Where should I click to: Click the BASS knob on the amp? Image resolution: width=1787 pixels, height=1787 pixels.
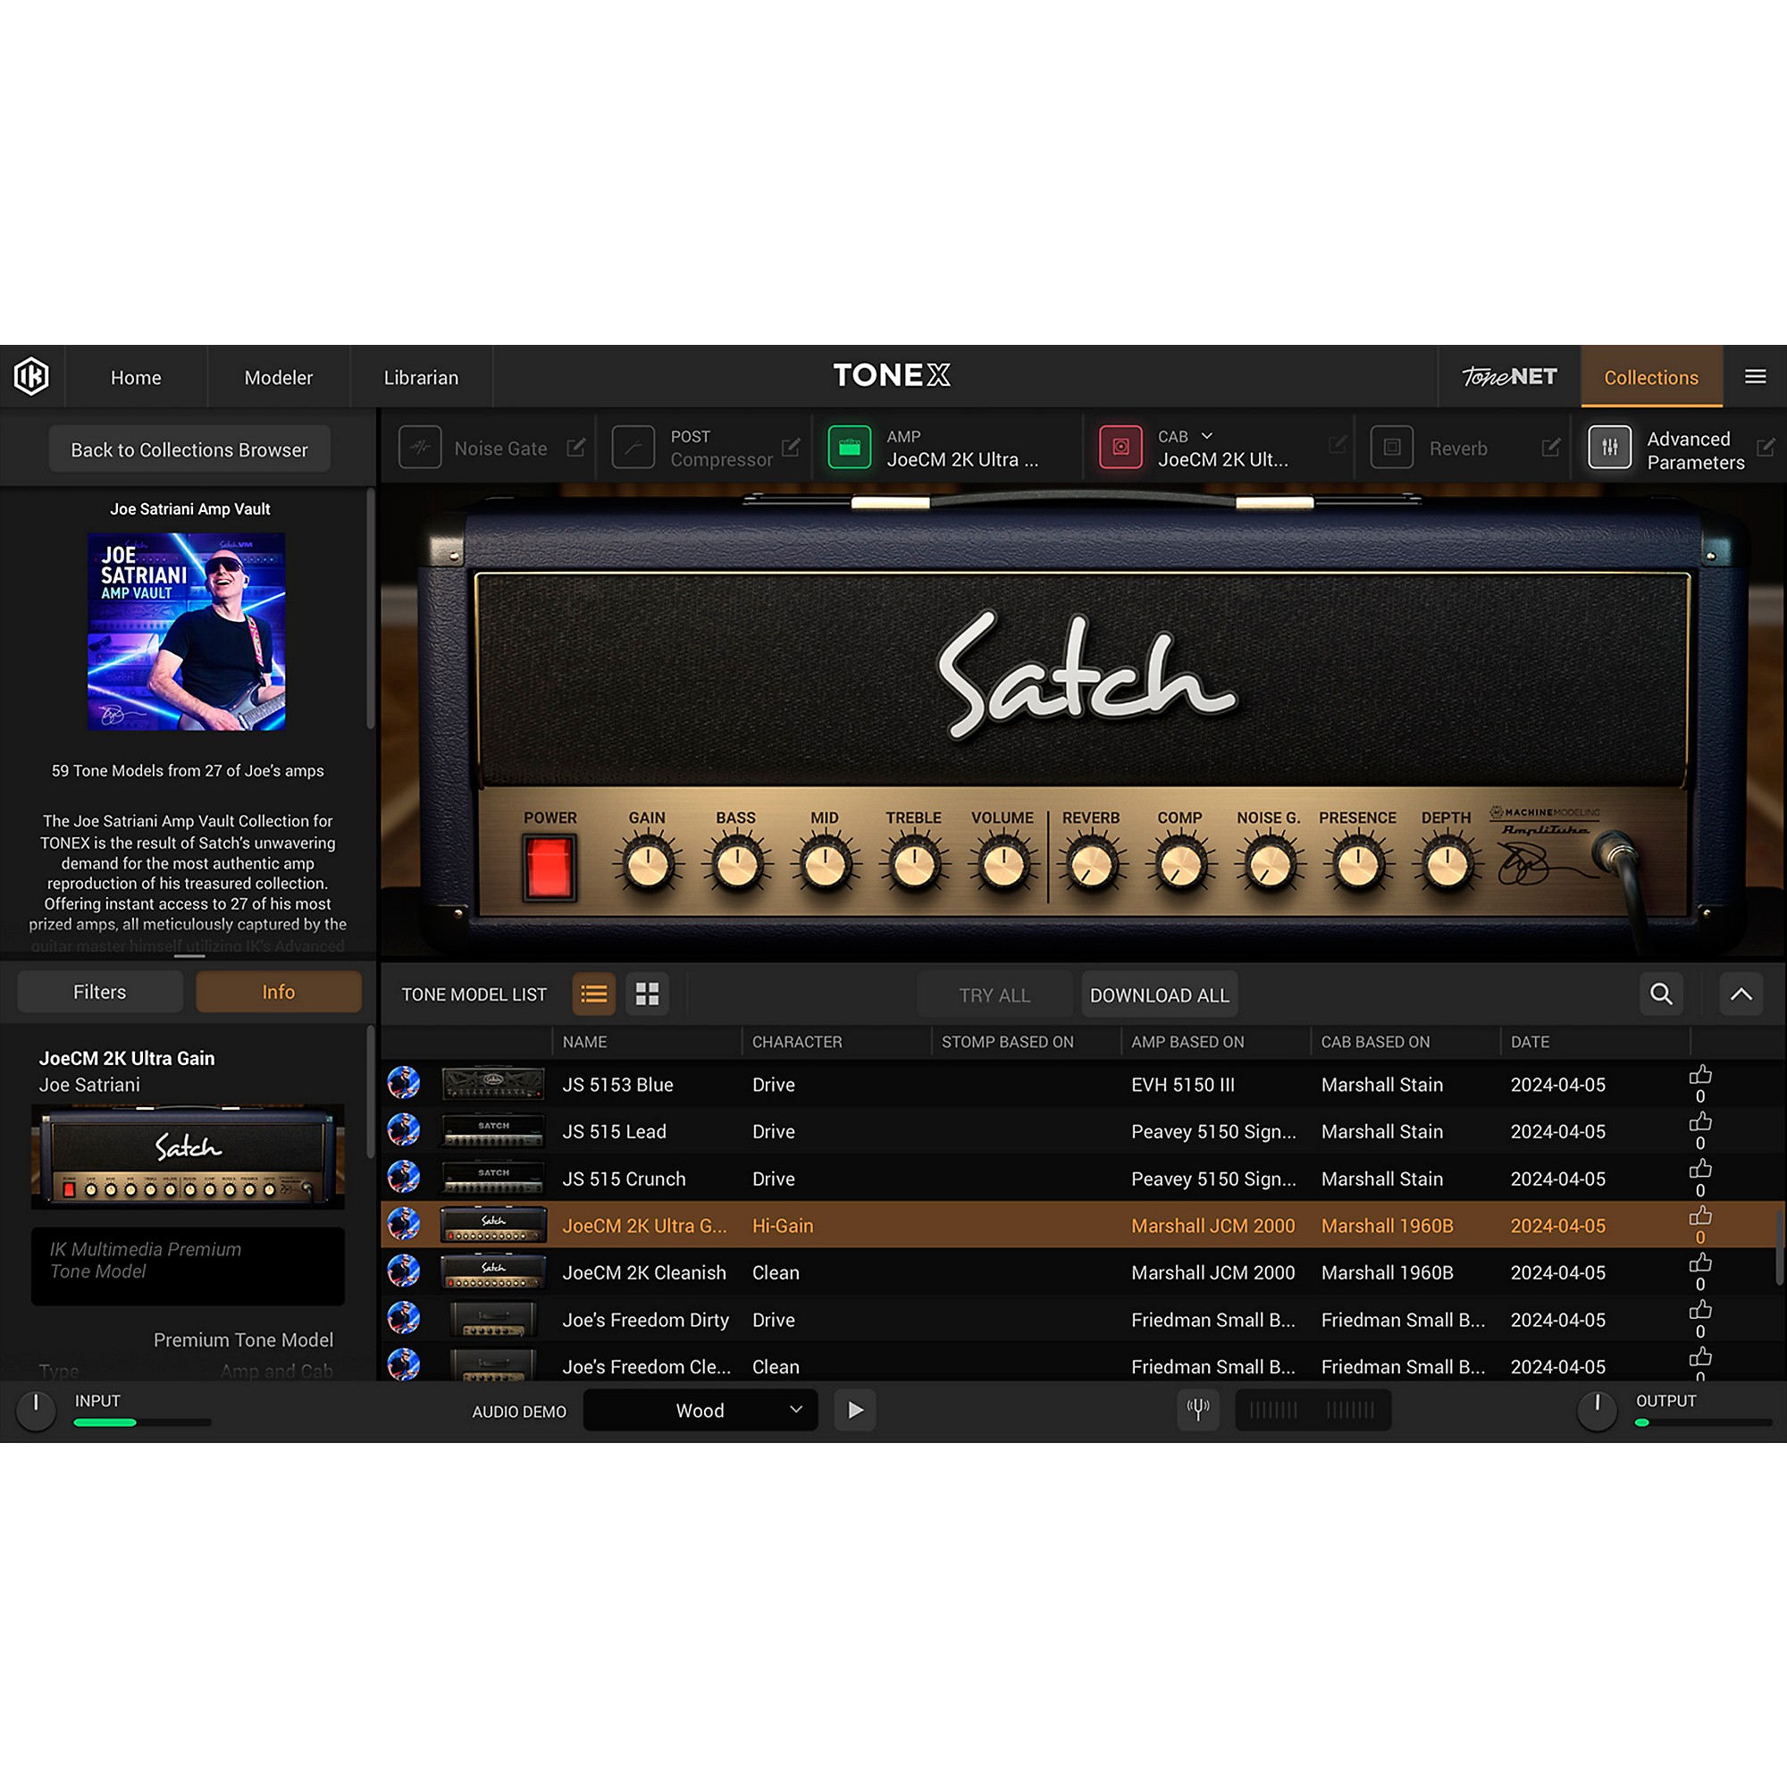click(x=736, y=866)
